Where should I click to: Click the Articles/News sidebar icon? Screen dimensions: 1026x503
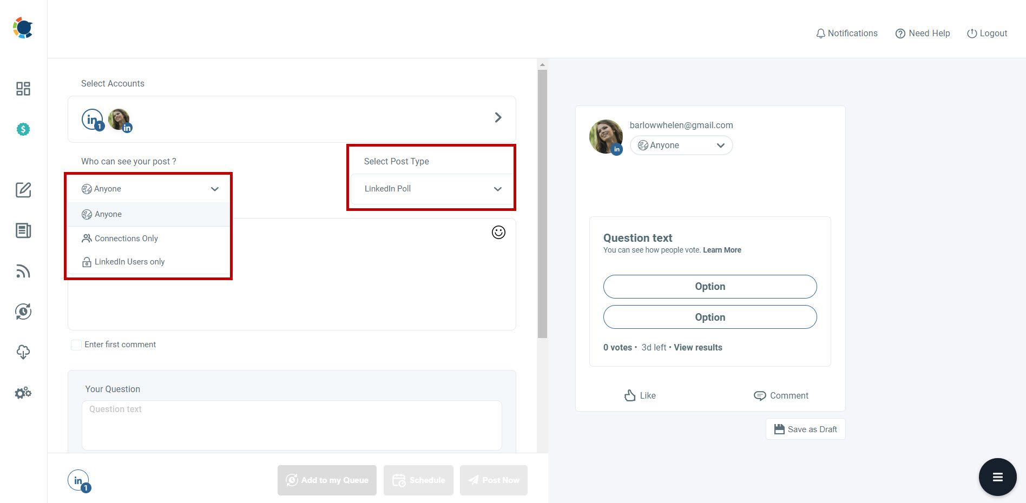tap(23, 230)
